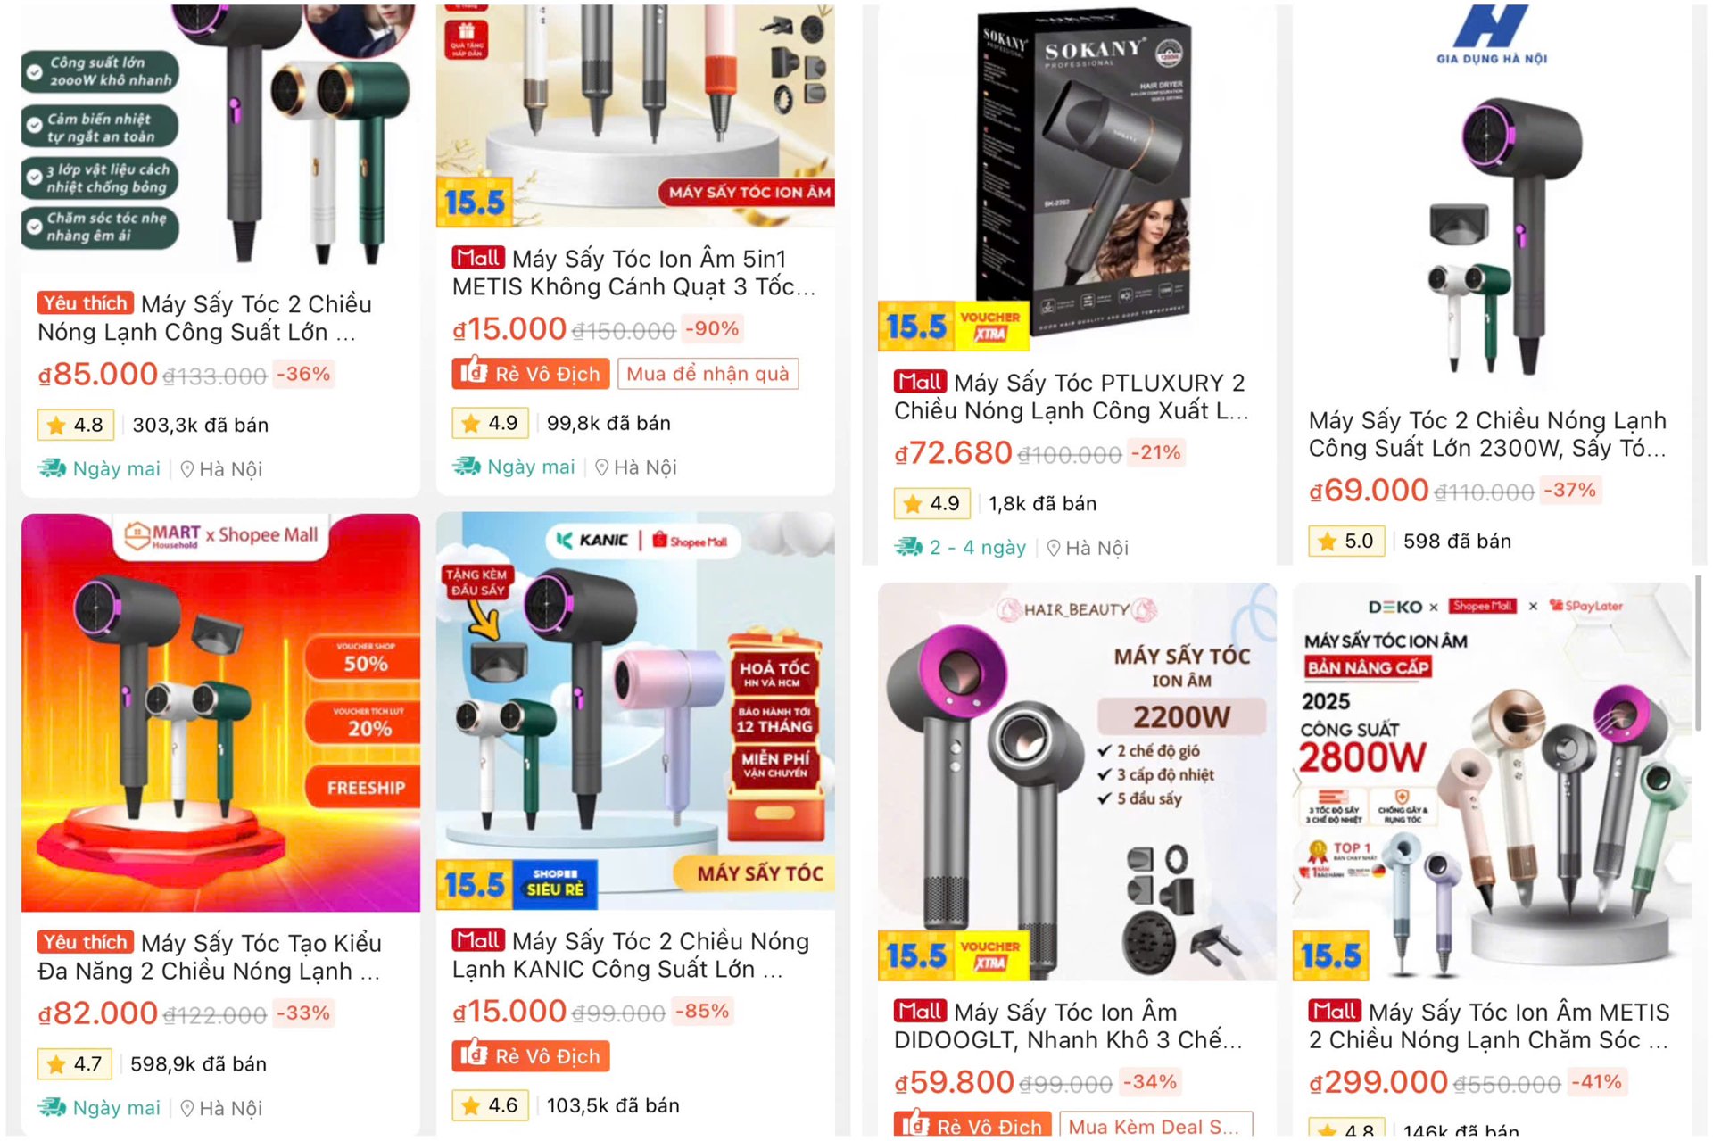Click the 5.0 star rating badge

[1346, 541]
